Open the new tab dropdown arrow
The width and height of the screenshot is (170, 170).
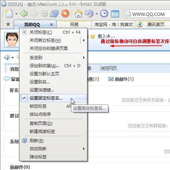[16, 14]
